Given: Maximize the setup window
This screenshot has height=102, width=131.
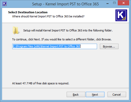Looking at the screenshot, I should tap(114, 3).
